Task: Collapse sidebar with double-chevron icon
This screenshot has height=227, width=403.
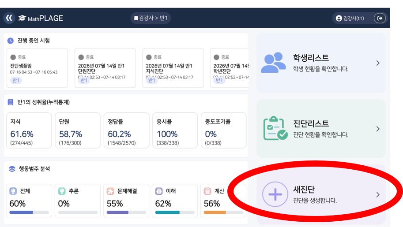Action: tap(9, 18)
